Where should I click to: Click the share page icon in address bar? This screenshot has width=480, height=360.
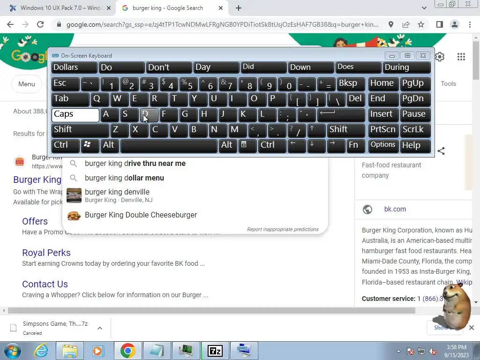coord(406,24)
